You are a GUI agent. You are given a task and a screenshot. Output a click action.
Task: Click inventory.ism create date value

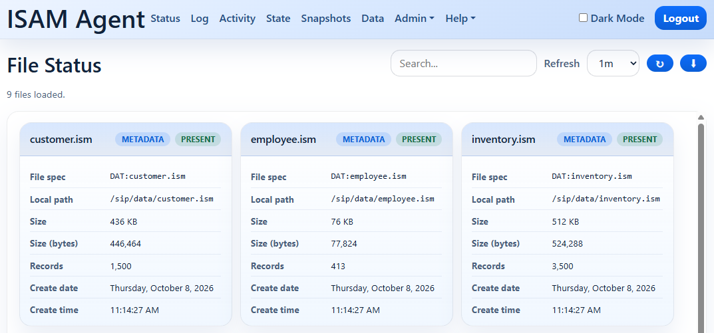(604, 288)
